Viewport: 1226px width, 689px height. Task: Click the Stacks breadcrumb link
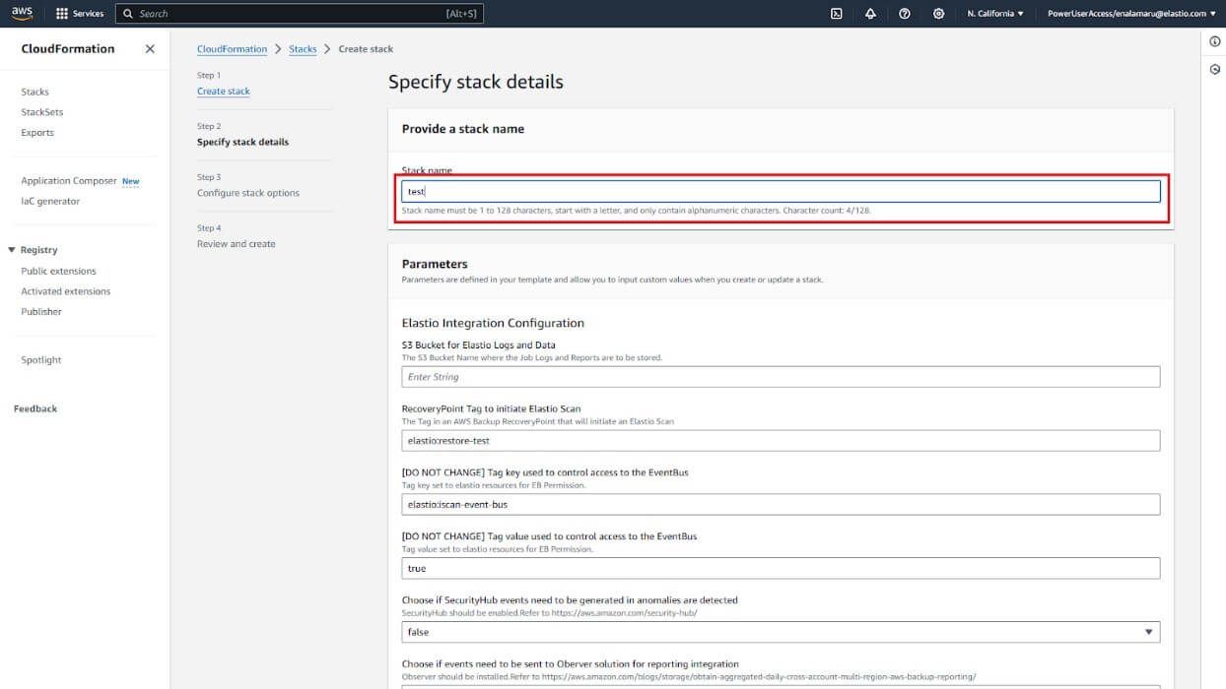(x=303, y=49)
